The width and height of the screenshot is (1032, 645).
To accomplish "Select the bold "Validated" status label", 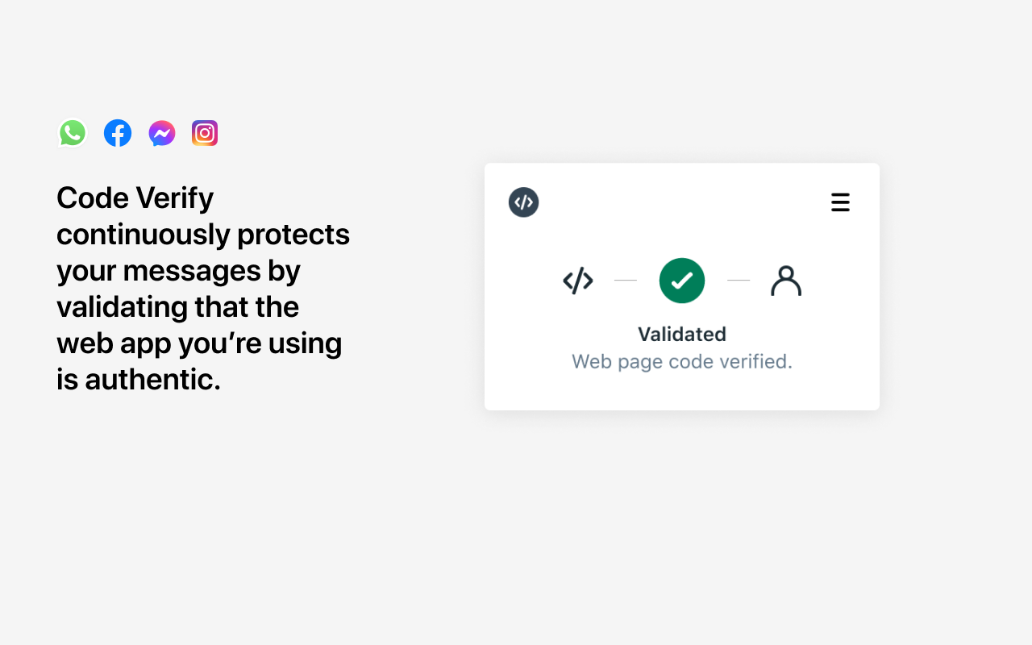I will (x=682, y=334).
